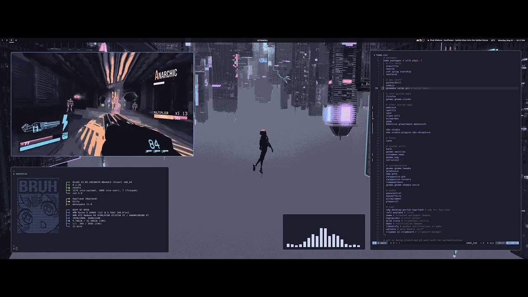The height and width of the screenshot is (297, 528).
Task: Click the 'AMD Ryzen 5 5600X' line in neofetch
Action: coord(101,213)
